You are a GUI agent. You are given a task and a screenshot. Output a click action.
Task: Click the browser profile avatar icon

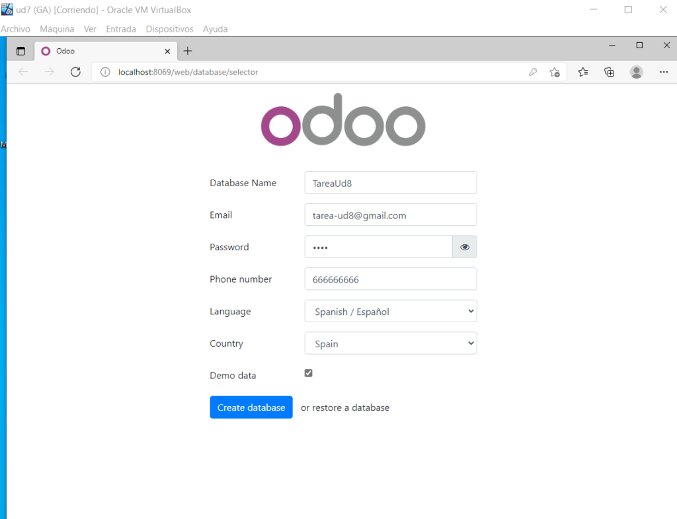[x=636, y=72]
